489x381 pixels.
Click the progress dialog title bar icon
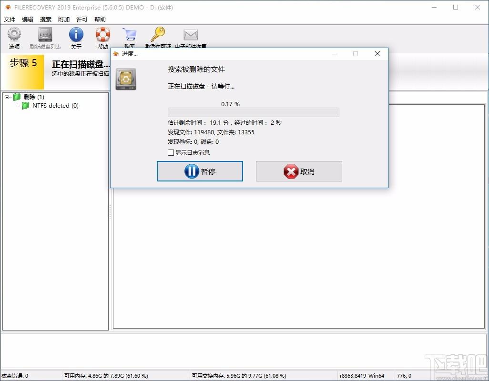coord(116,54)
